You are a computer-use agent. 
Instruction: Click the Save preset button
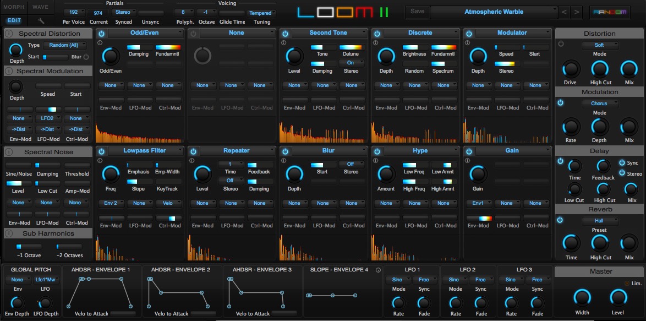[417, 11]
